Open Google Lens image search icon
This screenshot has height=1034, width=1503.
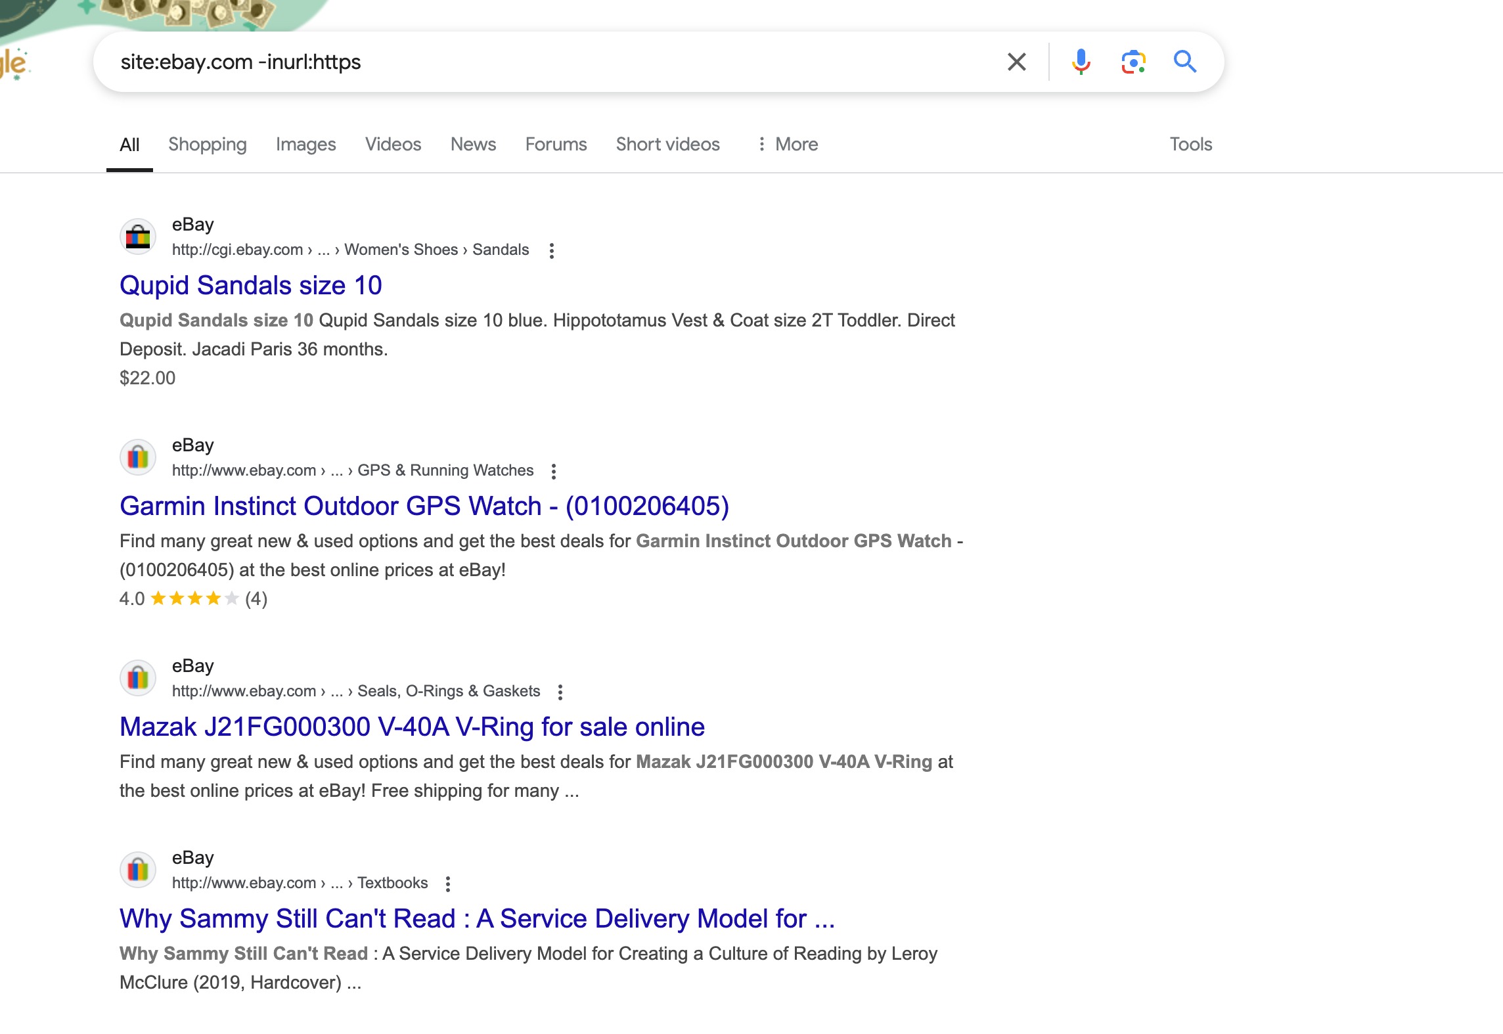(1133, 62)
